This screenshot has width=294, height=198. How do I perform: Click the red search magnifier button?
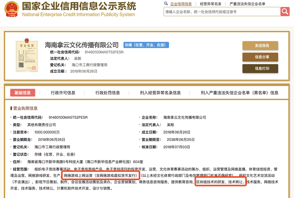(285, 11)
